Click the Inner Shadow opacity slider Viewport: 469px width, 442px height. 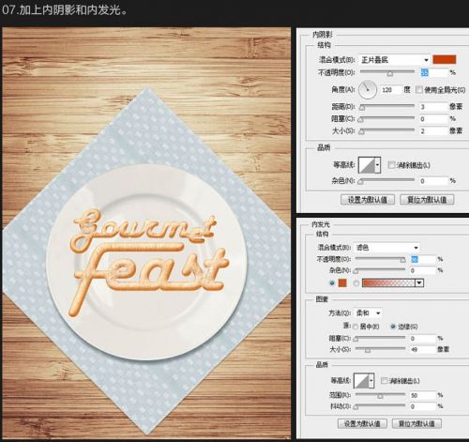(x=387, y=72)
